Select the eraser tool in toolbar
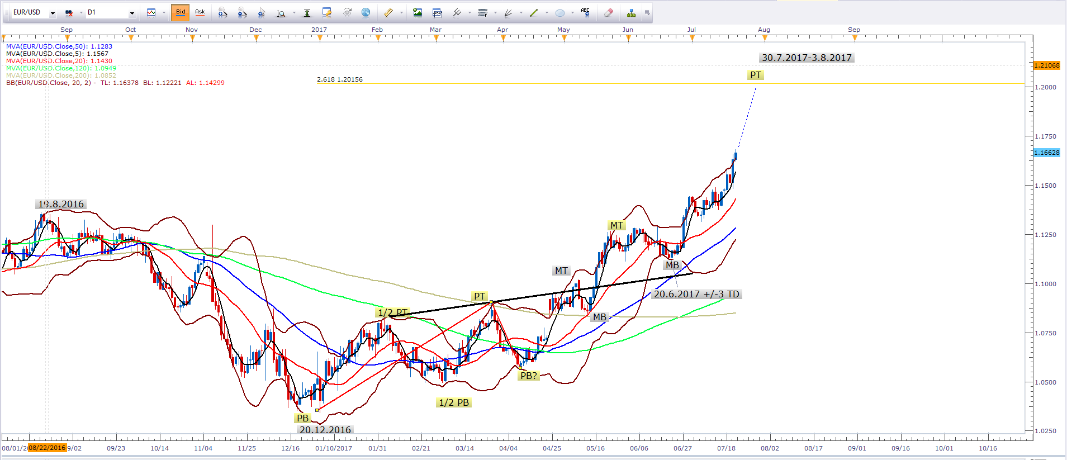The width and height of the screenshot is (1067, 460). click(609, 12)
